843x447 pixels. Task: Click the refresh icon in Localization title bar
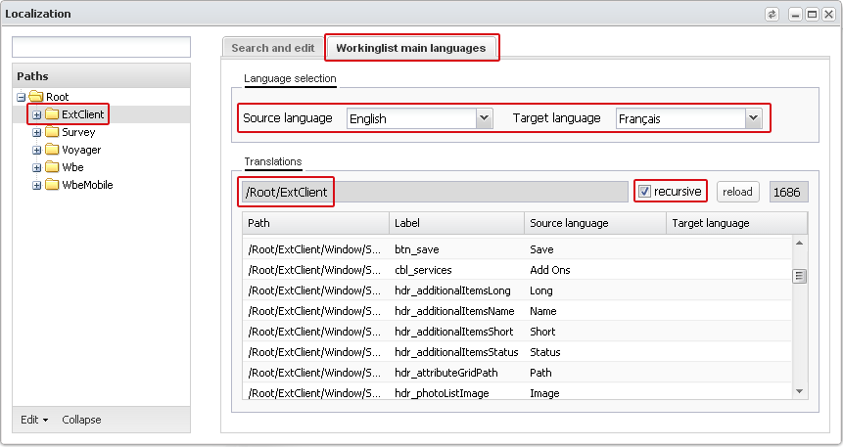pos(773,14)
